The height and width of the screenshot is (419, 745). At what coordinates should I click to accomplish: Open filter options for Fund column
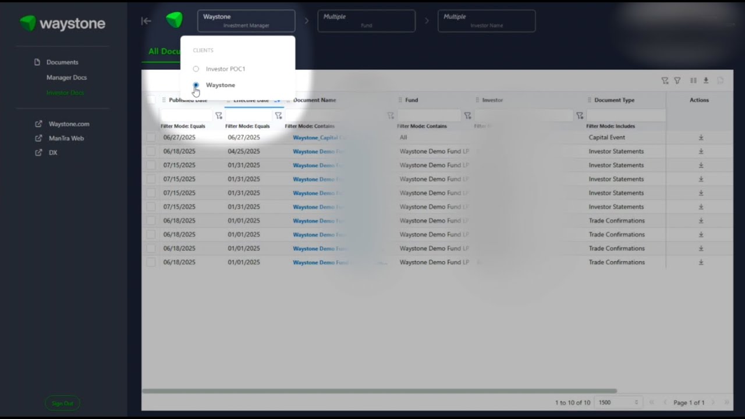(467, 116)
